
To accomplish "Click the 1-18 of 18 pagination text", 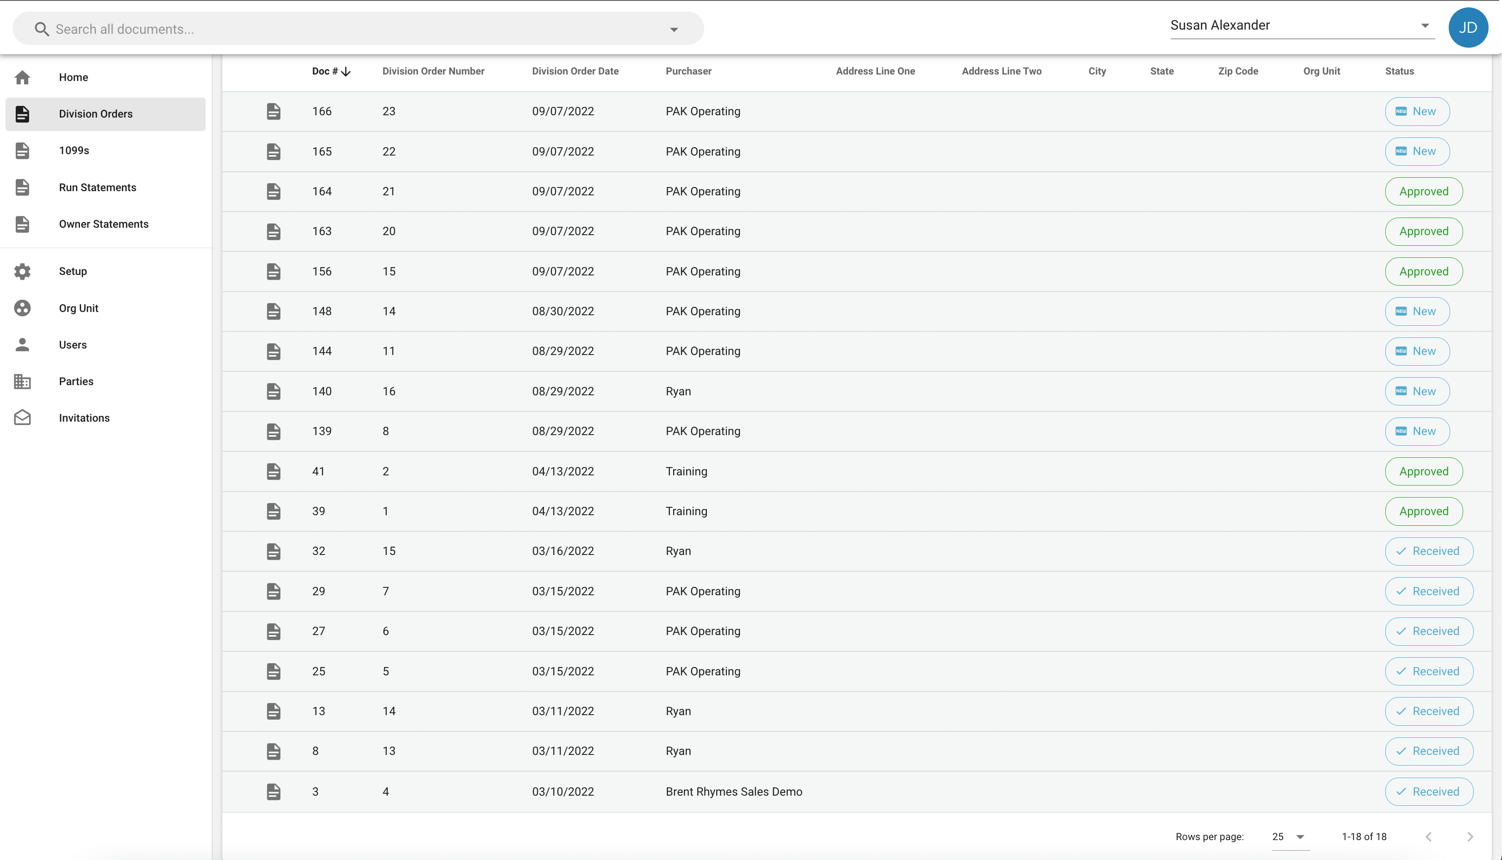I will 1363,836.
